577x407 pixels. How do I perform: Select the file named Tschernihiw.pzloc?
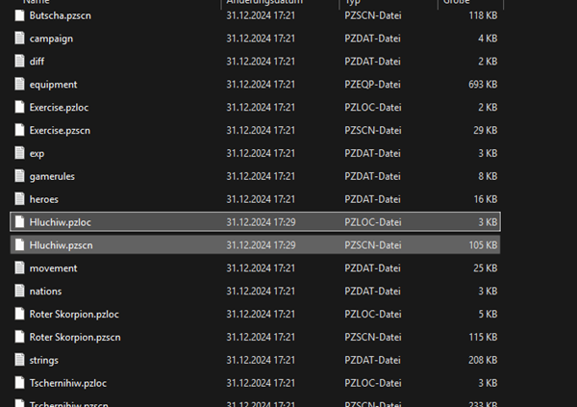point(68,383)
